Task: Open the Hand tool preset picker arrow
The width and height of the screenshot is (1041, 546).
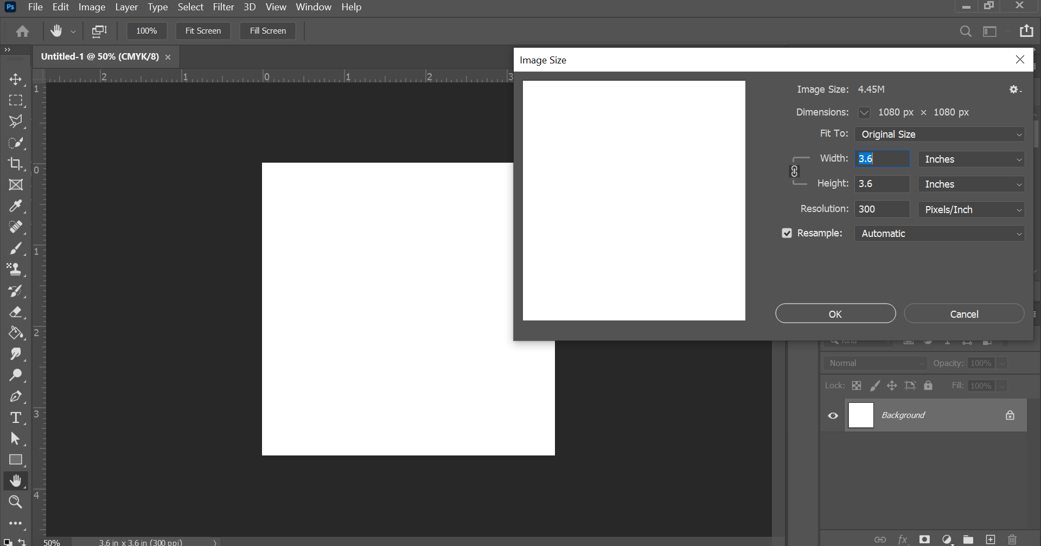Action: pos(73,31)
